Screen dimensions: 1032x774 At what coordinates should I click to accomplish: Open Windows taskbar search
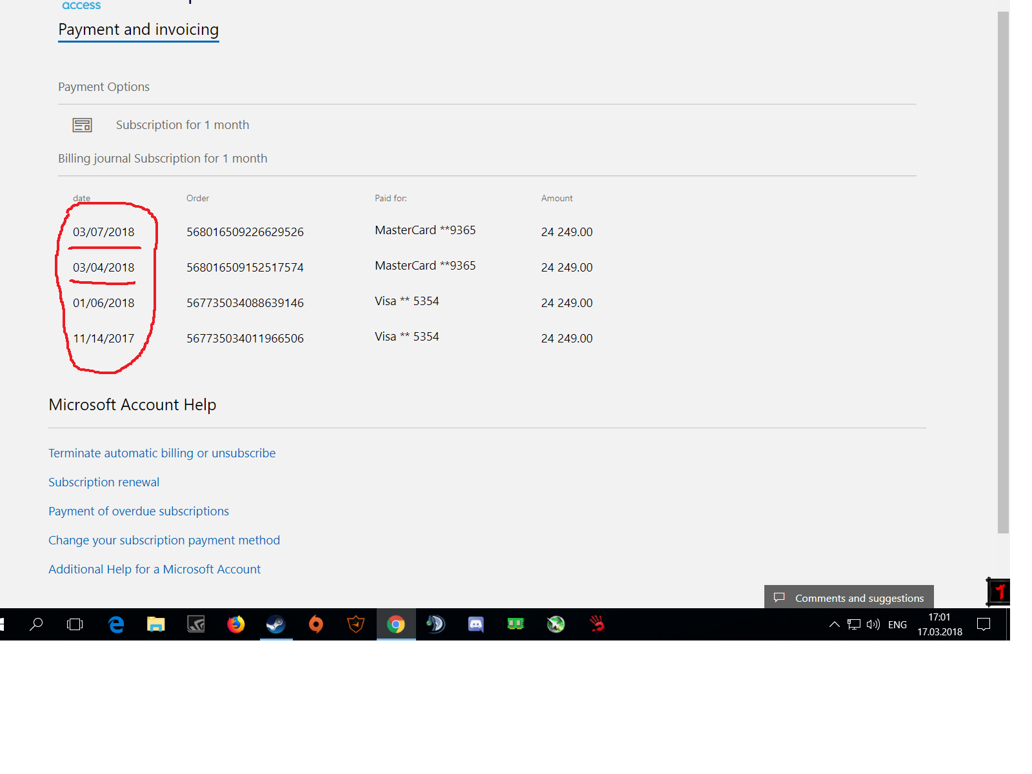tap(37, 624)
